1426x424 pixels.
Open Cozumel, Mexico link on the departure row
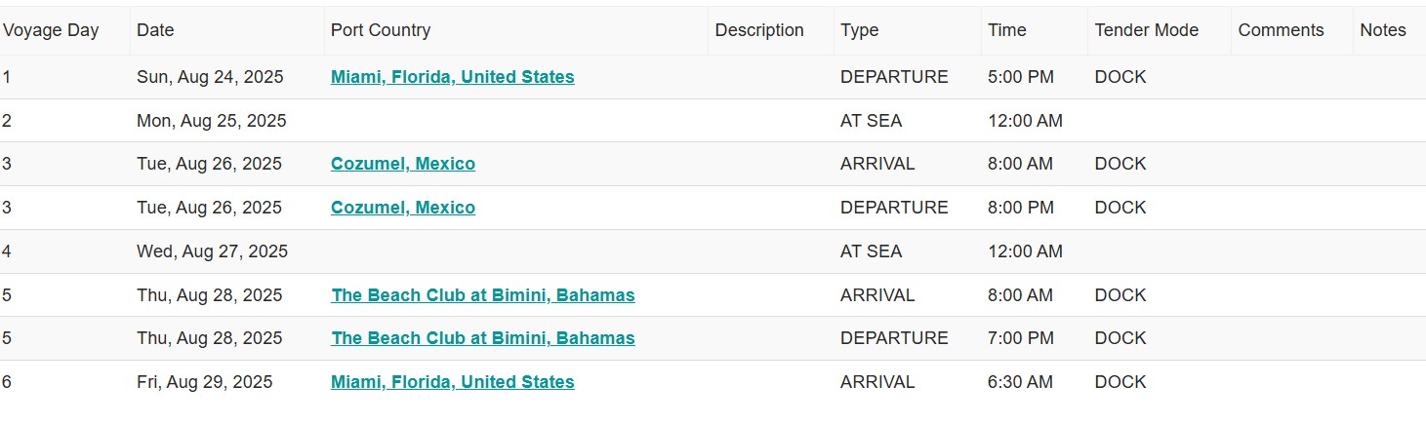click(x=403, y=208)
